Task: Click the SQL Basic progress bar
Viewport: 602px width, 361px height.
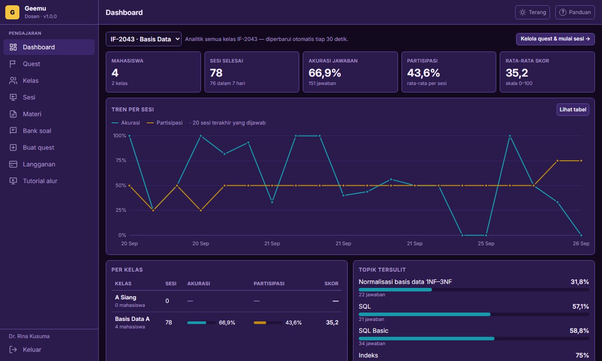Action: pos(474,339)
